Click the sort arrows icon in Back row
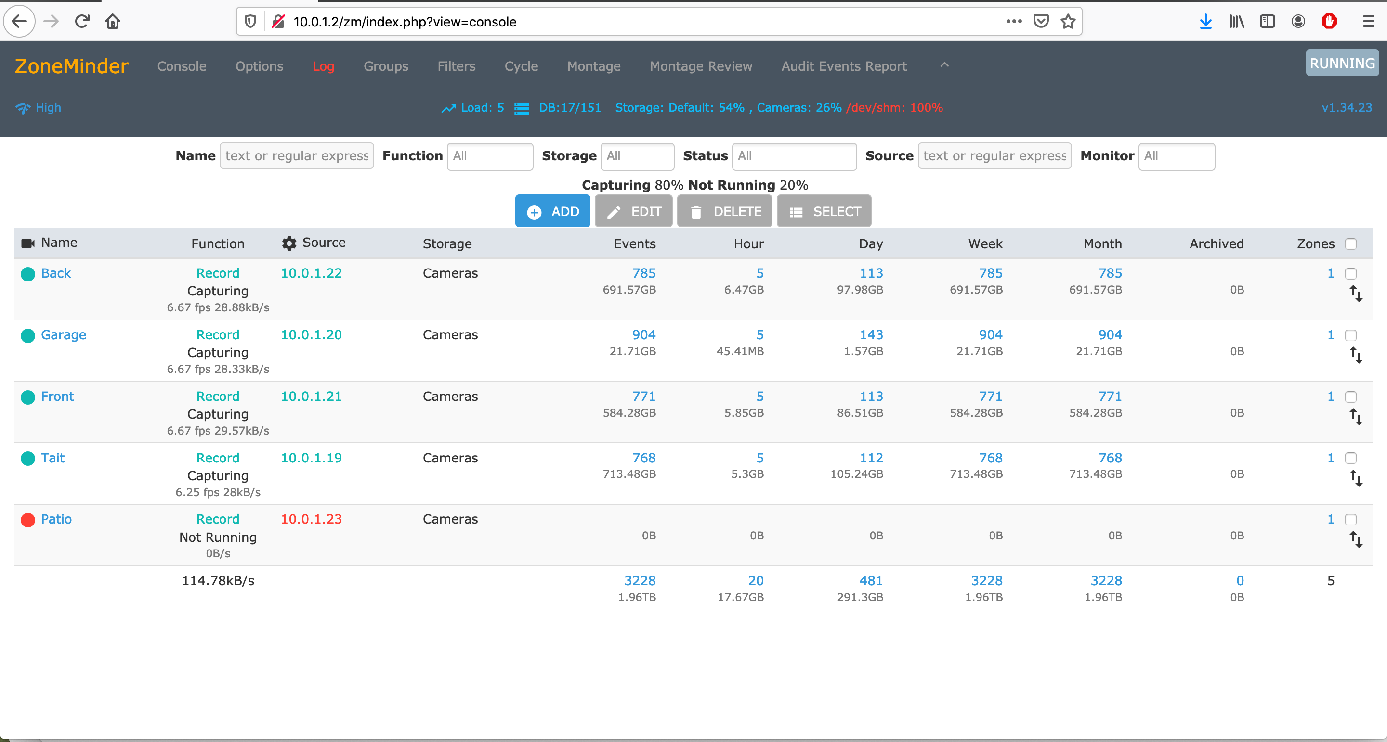The height and width of the screenshot is (742, 1387). tap(1356, 294)
